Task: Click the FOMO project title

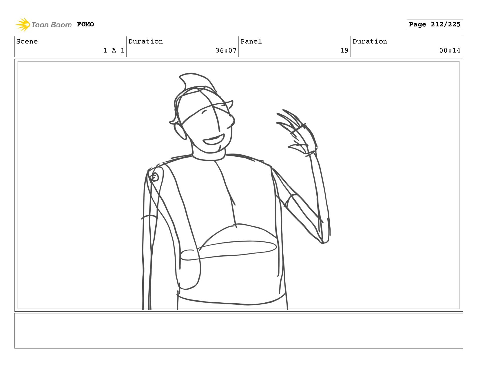Action: click(x=85, y=24)
